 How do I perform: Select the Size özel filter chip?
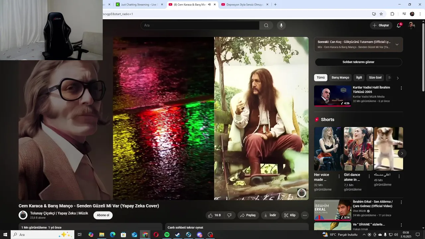(x=375, y=78)
